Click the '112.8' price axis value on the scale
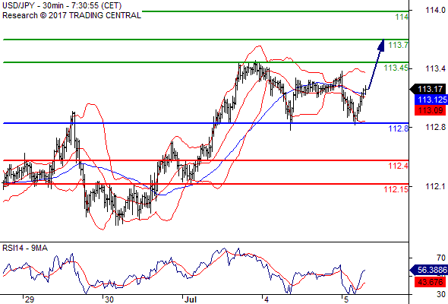The height and width of the screenshot is (304, 448). point(435,127)
